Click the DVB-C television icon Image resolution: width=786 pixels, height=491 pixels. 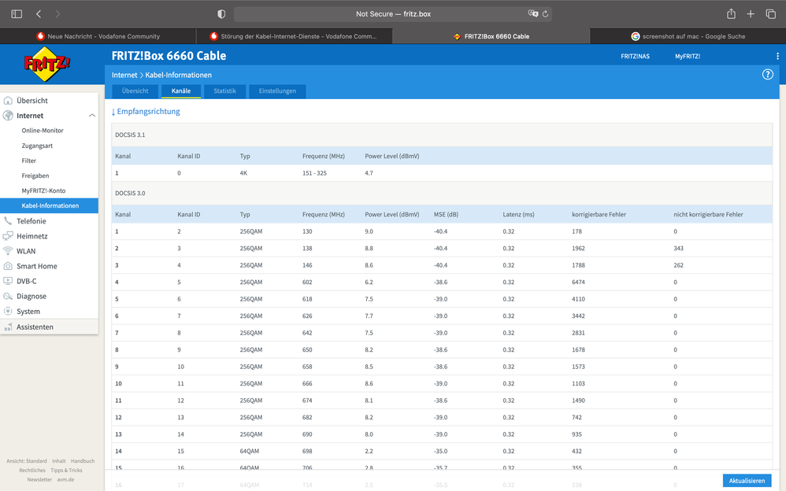[x=8, y=281]
